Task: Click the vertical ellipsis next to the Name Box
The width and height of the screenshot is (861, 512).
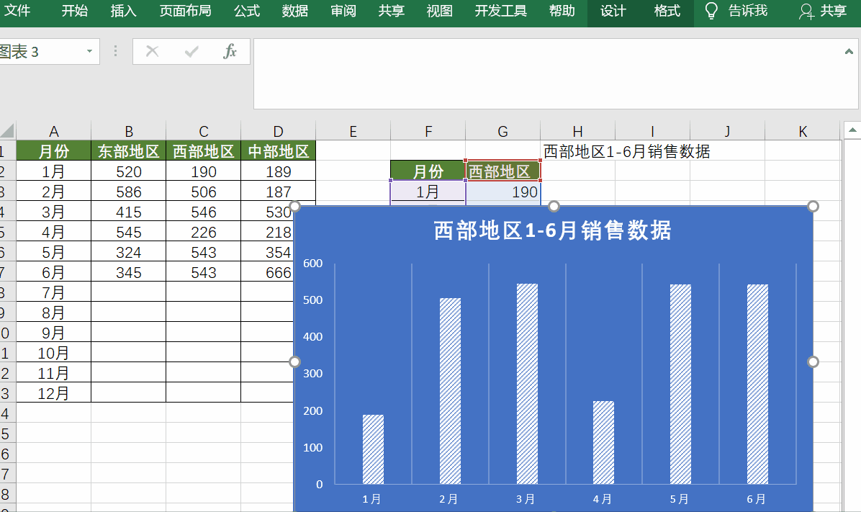Action: 115,51
